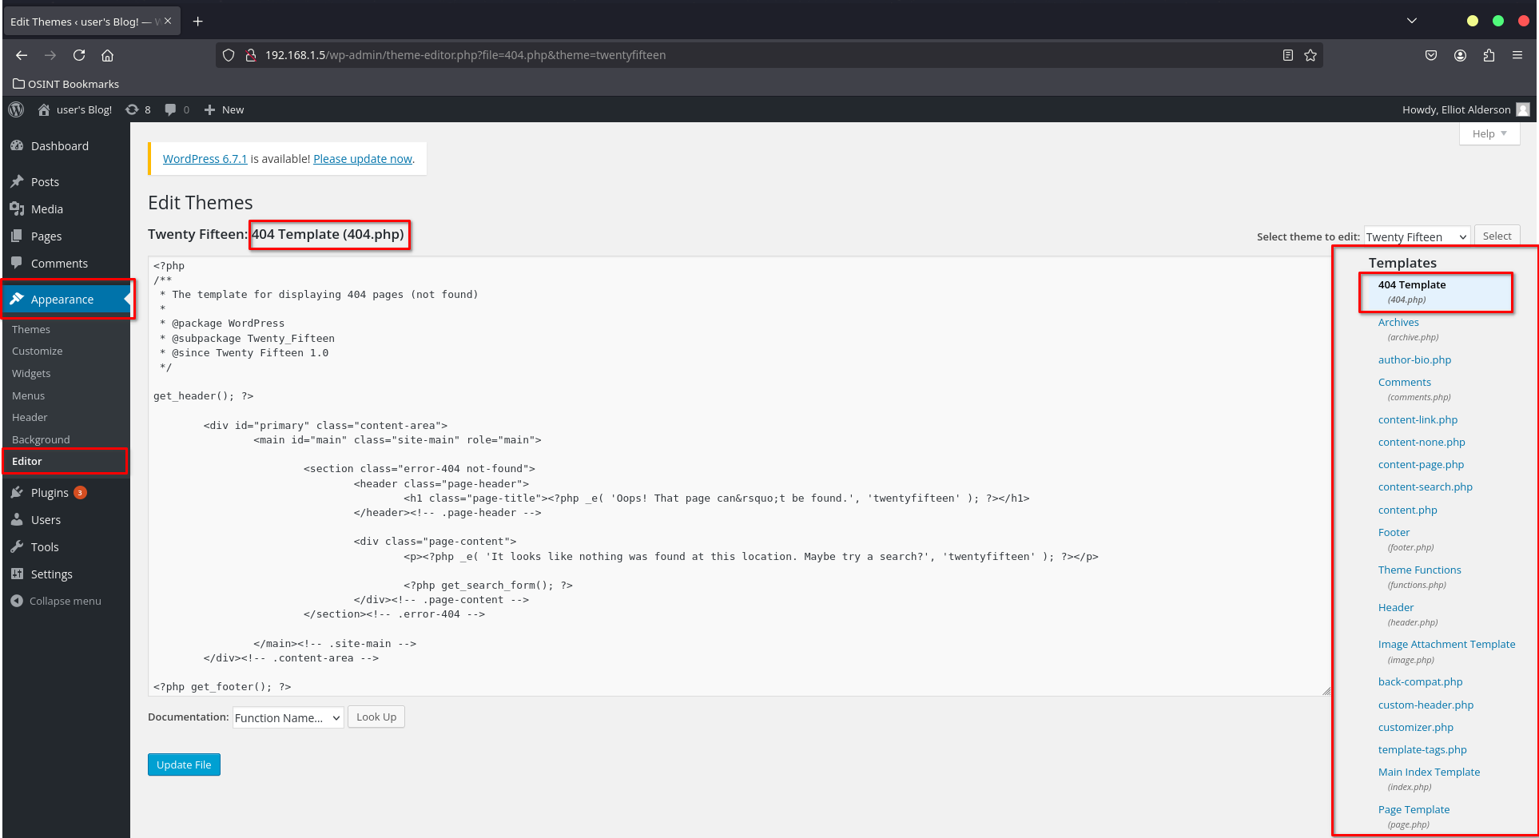The width and height of the screenshot is (1539, 838).
Task: Open Comments sidebar menu item
Action: point(66,264)
